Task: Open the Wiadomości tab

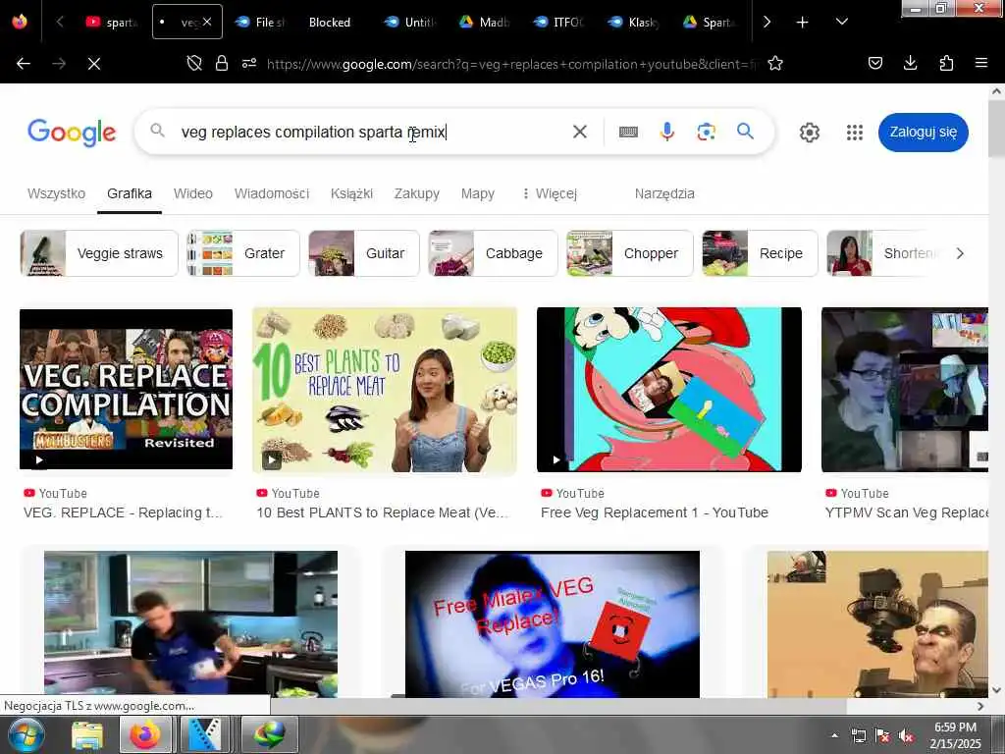Action: pyautogui.click(x=272, y=193)
